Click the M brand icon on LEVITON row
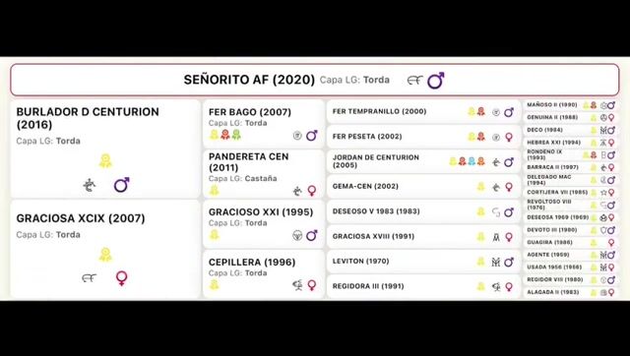 click(x=496, y=263)
